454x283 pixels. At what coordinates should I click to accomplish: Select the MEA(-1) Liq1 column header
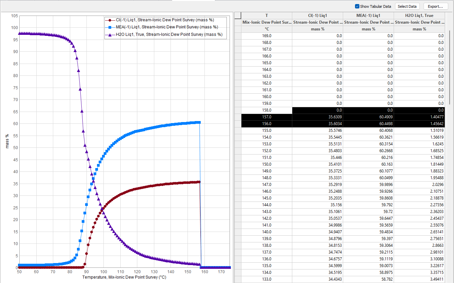click(x=368, y=16)
